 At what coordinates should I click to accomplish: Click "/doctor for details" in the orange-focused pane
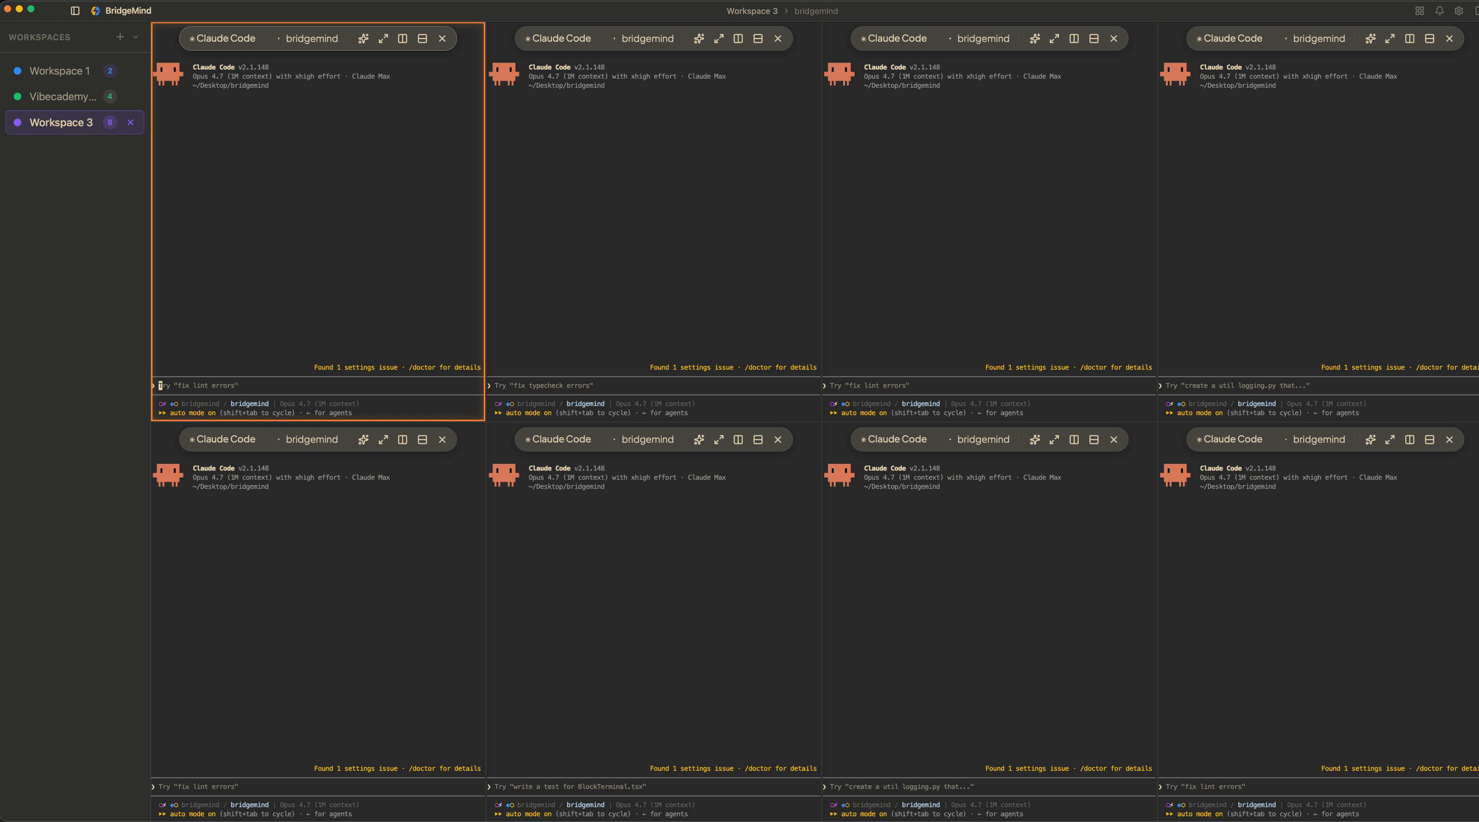(x=445, y=367)
